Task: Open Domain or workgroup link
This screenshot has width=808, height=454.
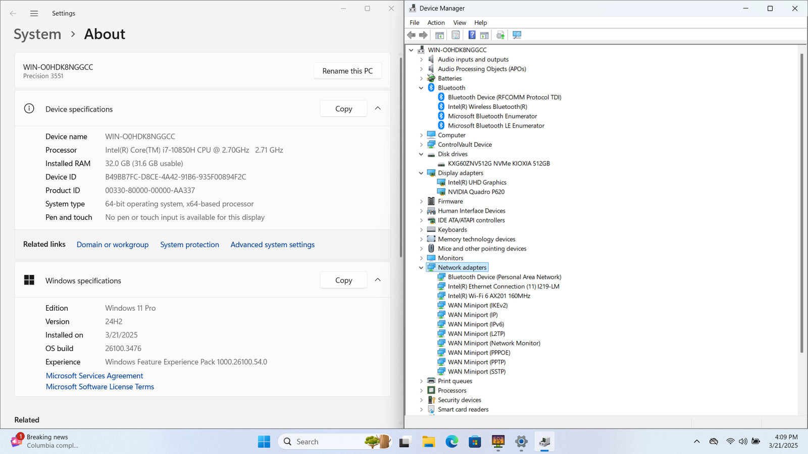Action: [113, 245]
